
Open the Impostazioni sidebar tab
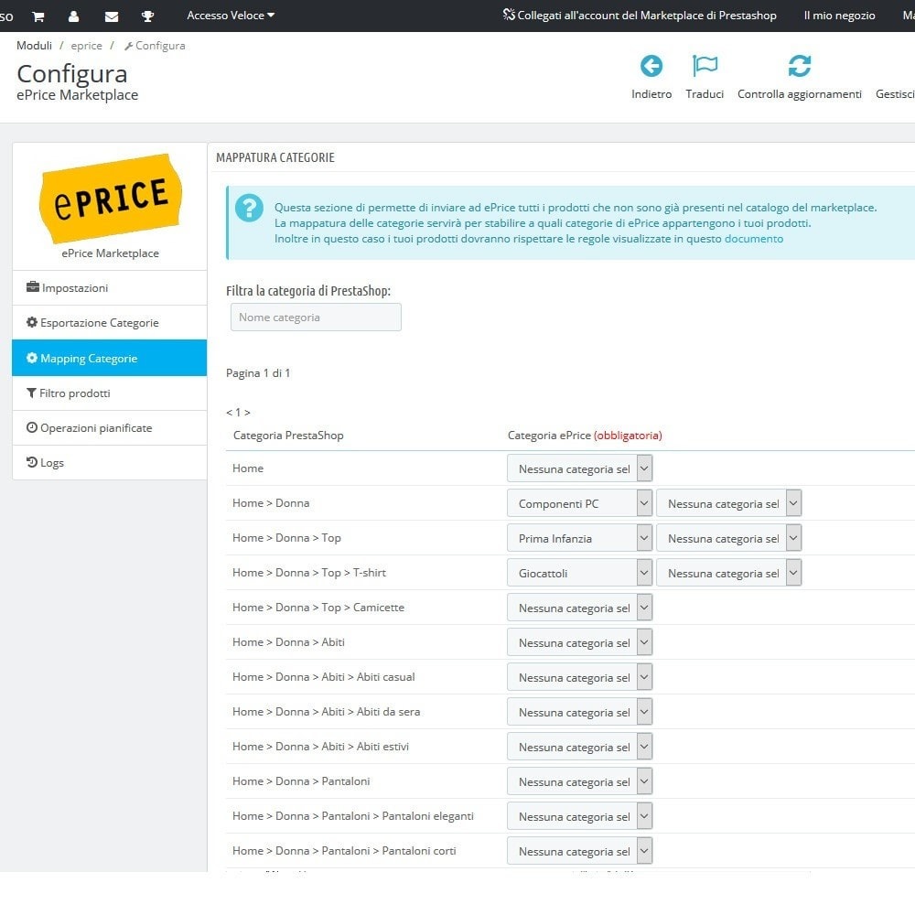110,287
